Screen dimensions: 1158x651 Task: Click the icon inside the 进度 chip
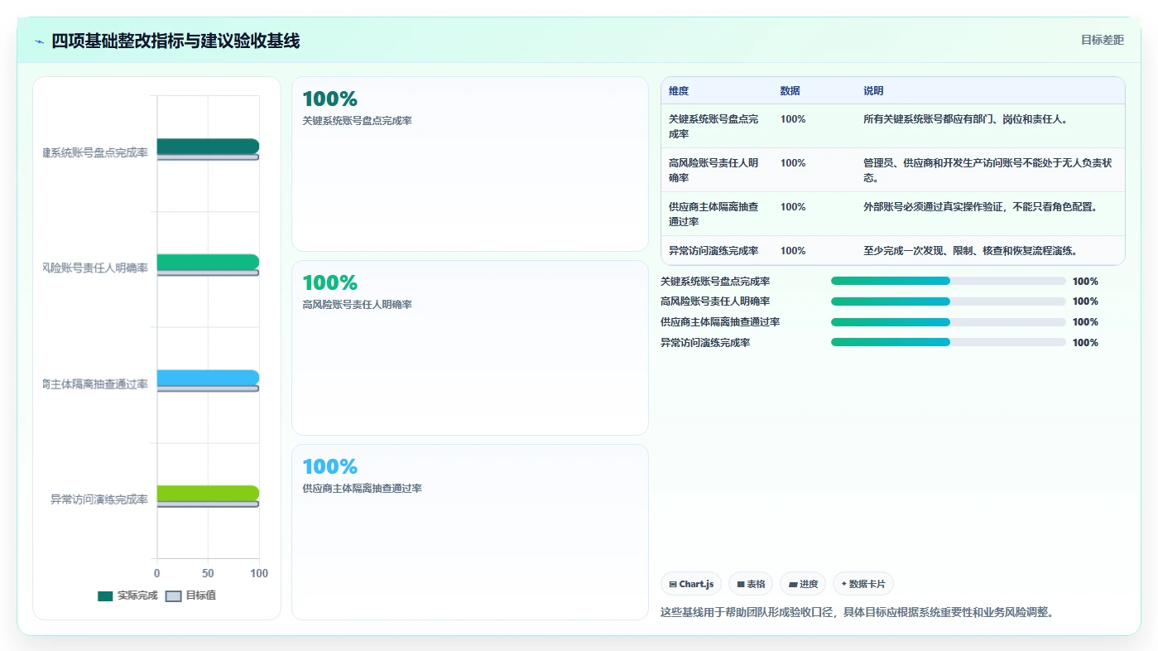point(793,584)
